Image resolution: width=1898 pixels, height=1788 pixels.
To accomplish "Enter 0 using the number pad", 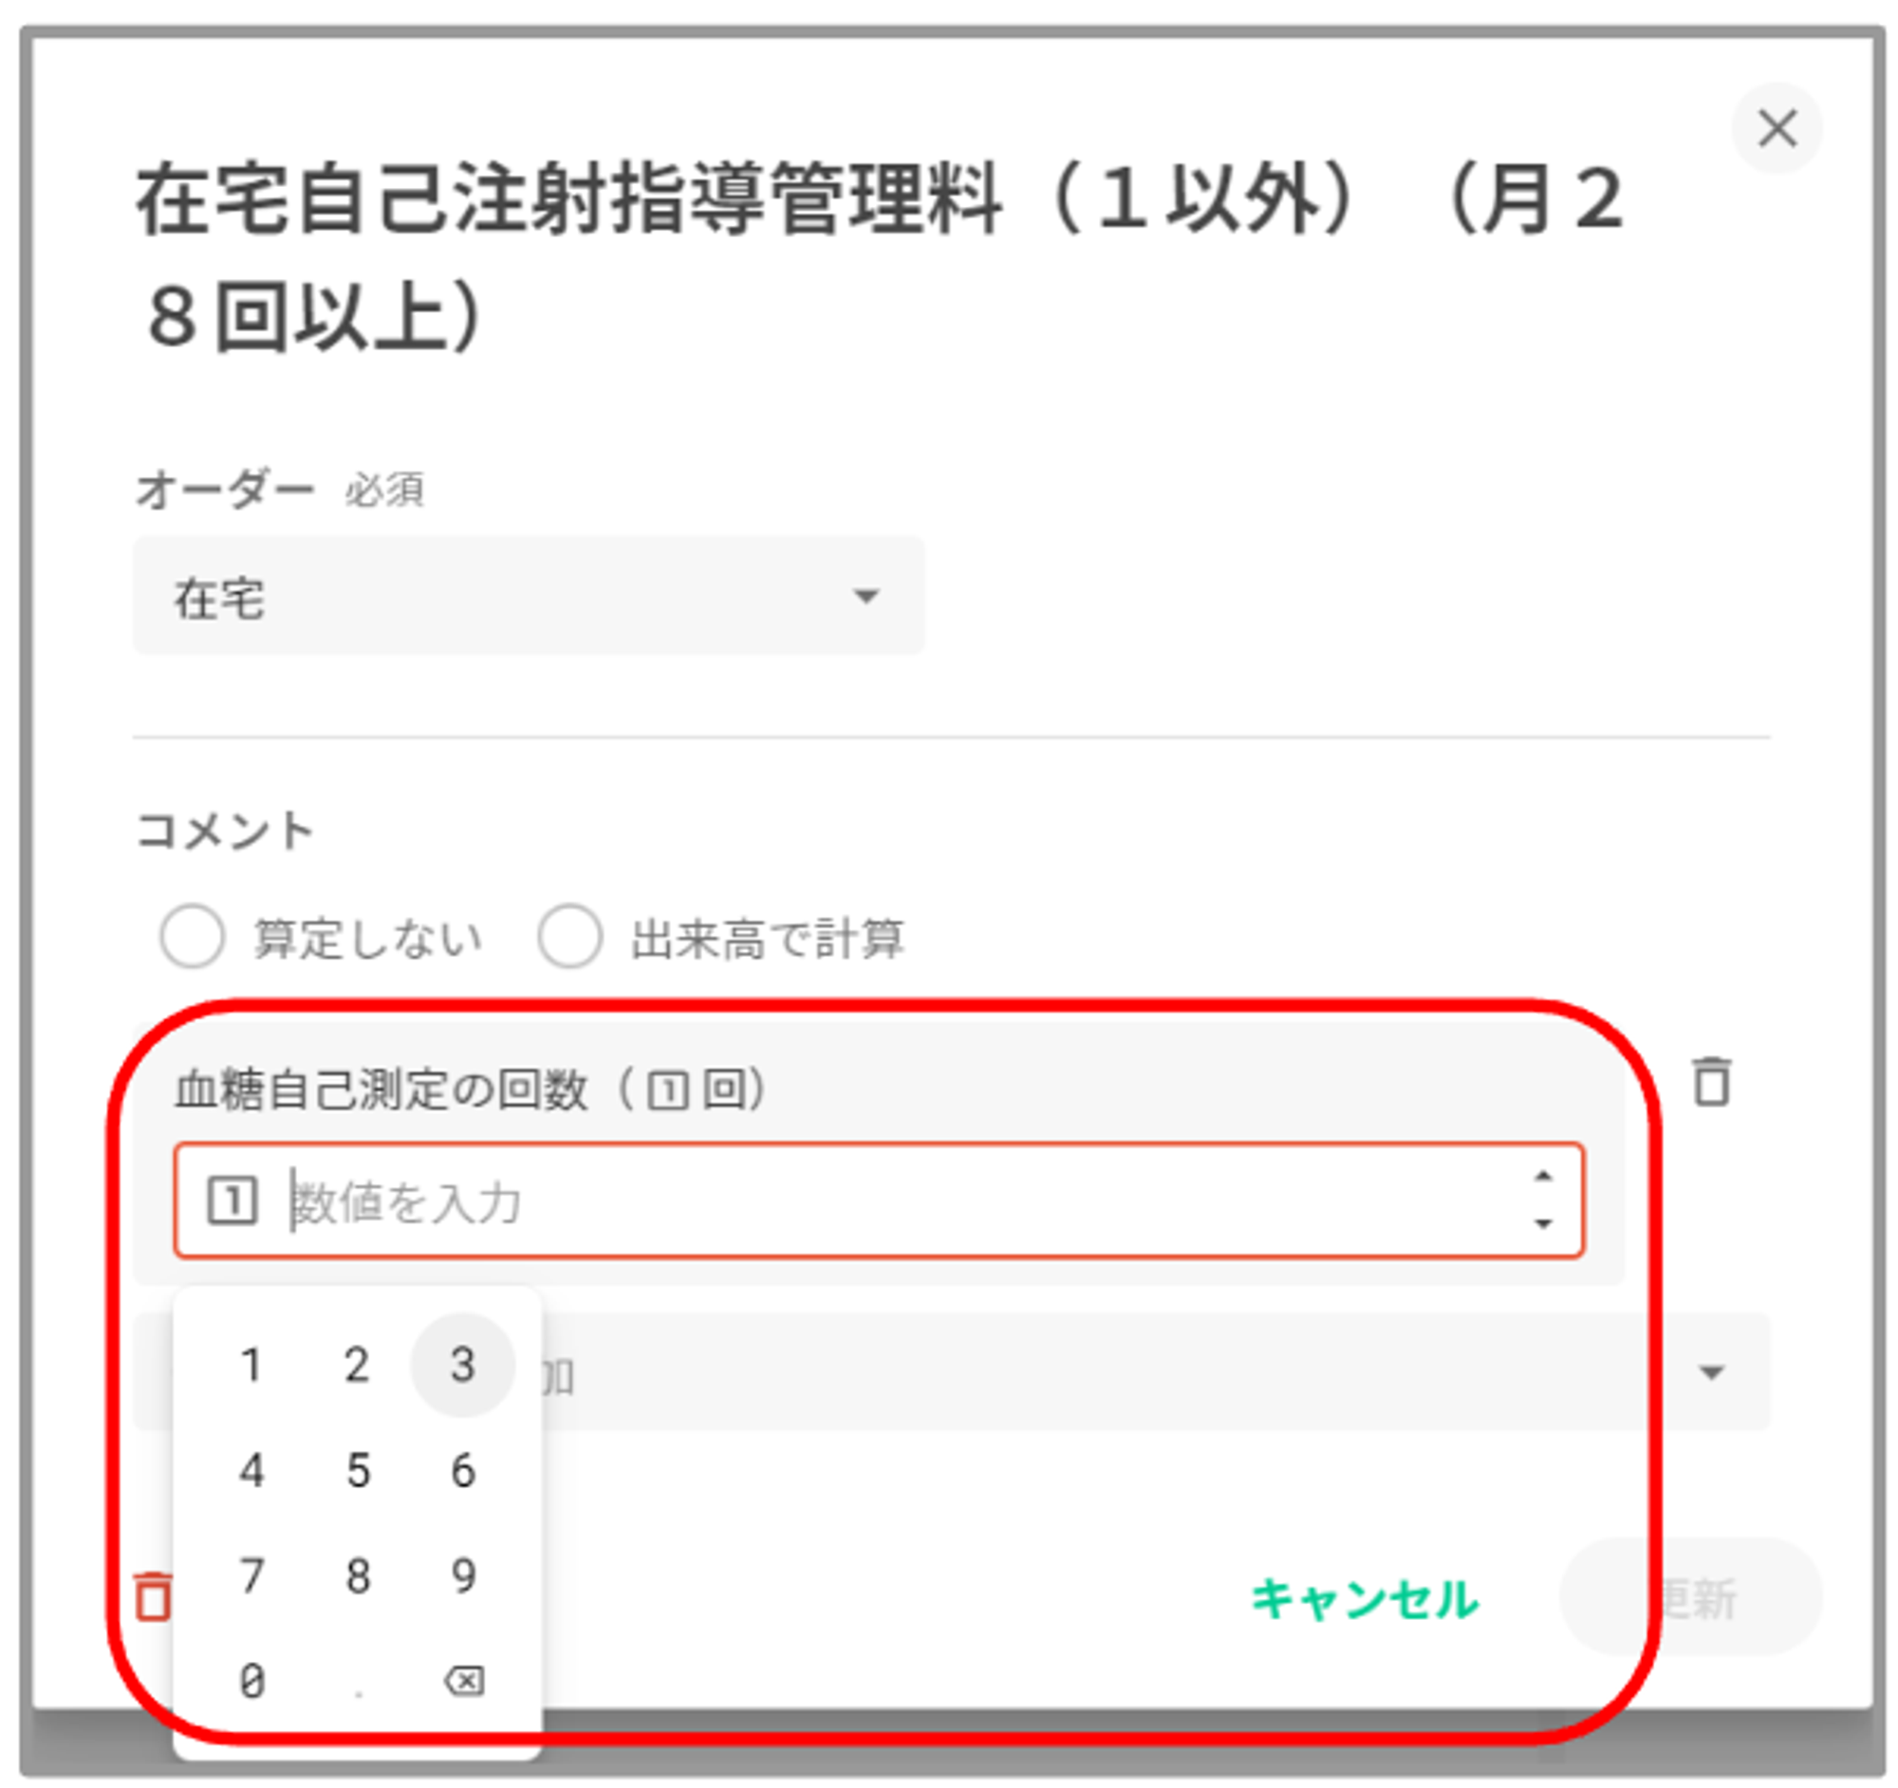I will (252, 1681).
